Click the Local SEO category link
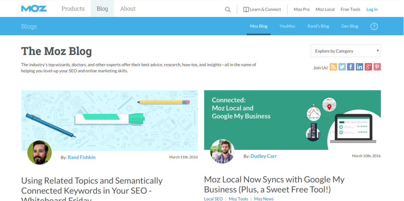The image size is (404, 201). [214, 199]
